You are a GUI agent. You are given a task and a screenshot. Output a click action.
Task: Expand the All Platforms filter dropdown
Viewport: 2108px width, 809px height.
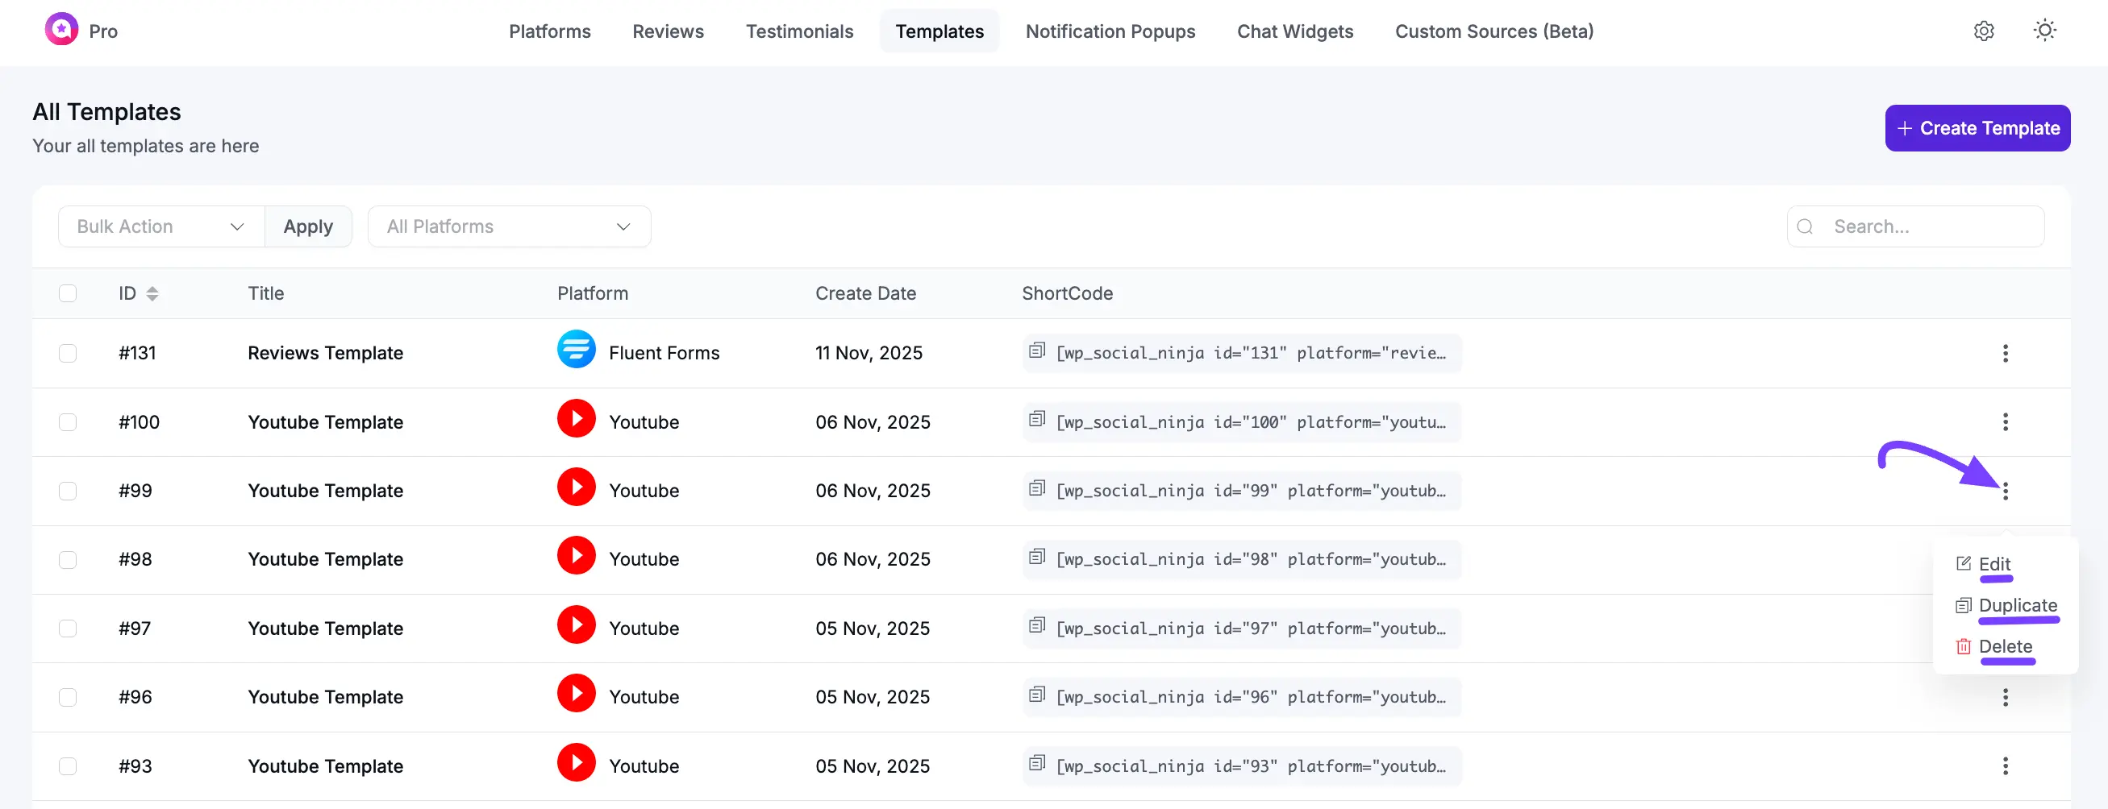pos(509,226)
